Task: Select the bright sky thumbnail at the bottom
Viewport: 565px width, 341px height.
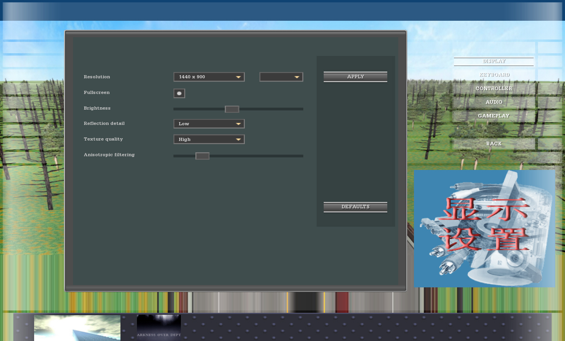Action: pyautogui.click(x=77, y=328)
